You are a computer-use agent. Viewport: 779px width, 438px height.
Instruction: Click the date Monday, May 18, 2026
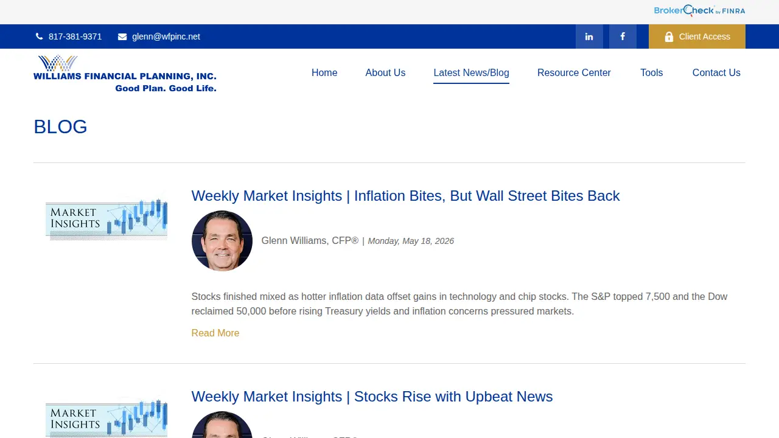tap(411, 241)
